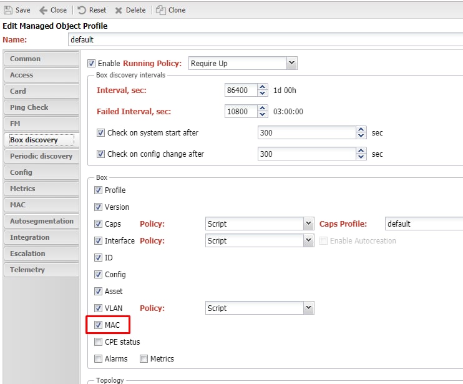This screenshot has height=384, width=463.
Task: Decrease the Failed Interval value with down arrow
Action: tap(262, 115)
